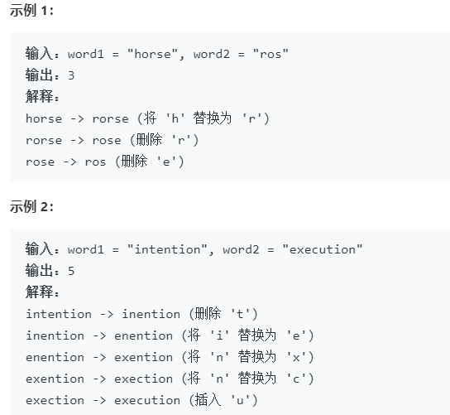Click the line rorse -> rose

coord(112,140)
